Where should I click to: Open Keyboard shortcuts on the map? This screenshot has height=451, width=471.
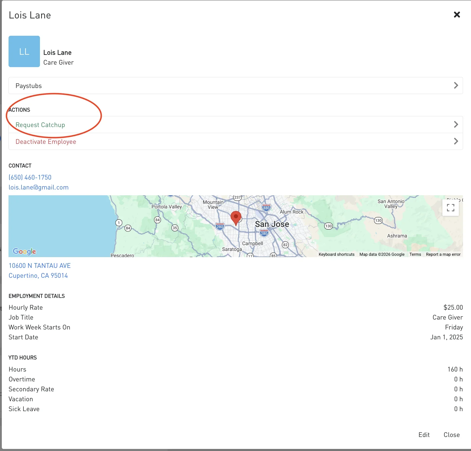337,254
